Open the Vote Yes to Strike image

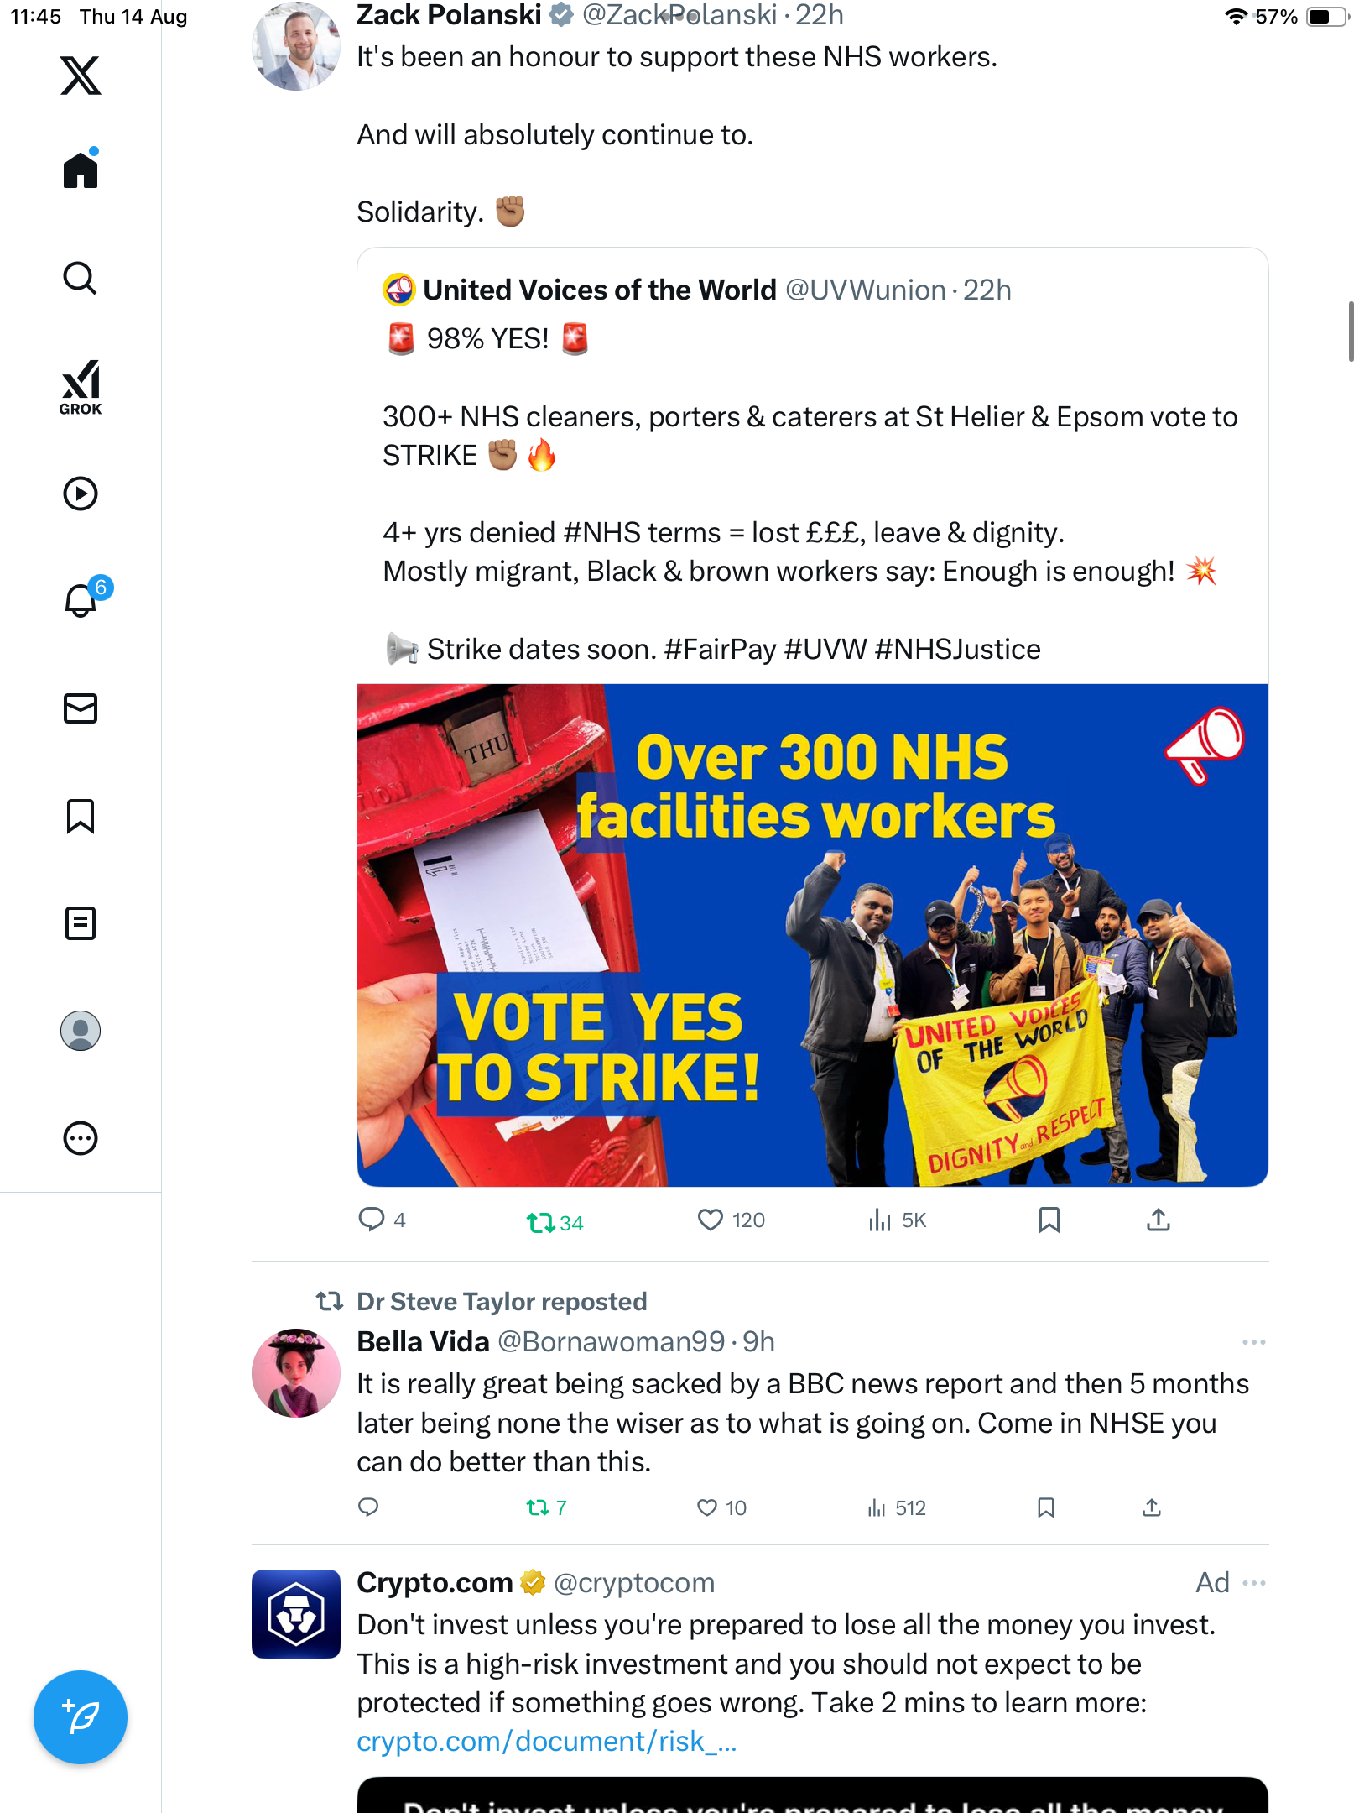click(x=812, y=935)
